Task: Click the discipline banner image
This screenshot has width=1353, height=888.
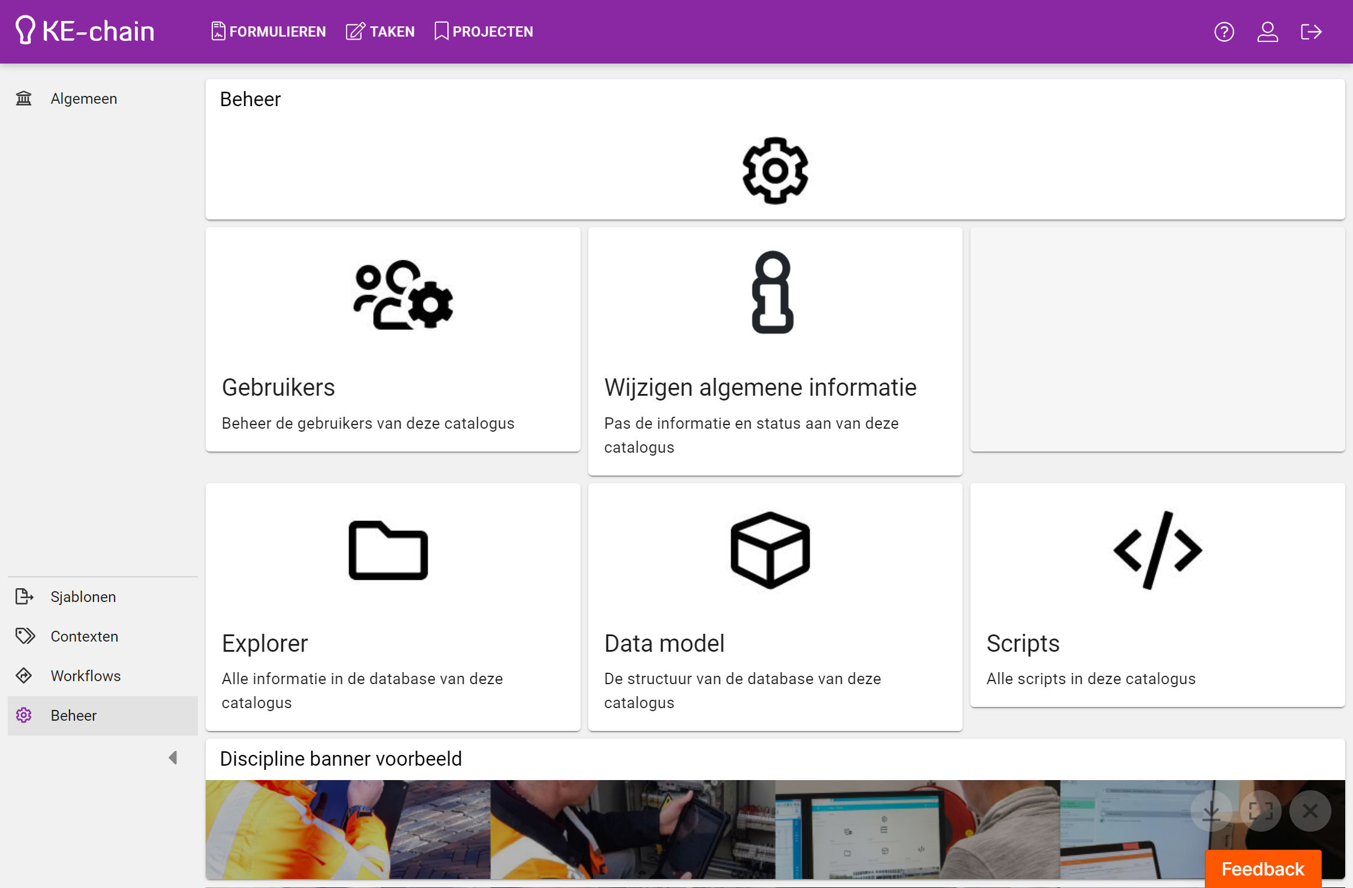Action: coord(775,829)
